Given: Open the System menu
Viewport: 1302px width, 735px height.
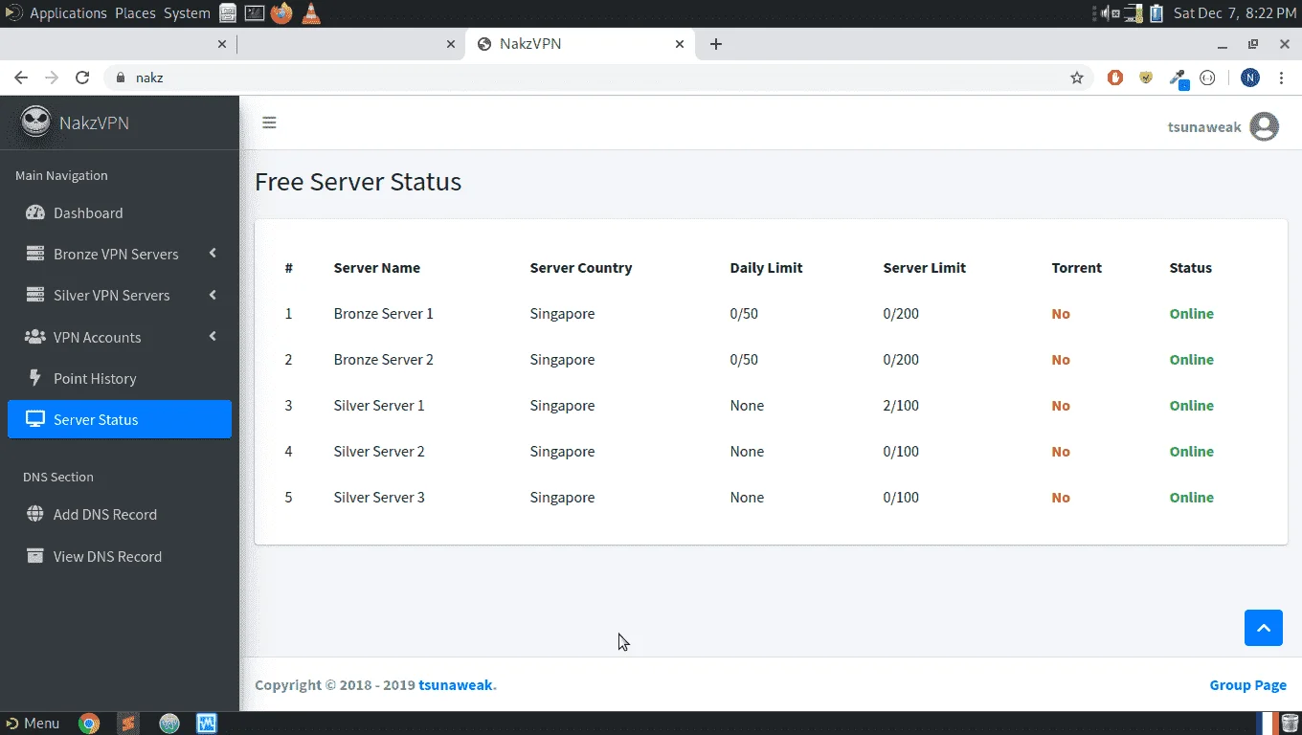Looking at the screenshot, I should click(x=187, y=13).
